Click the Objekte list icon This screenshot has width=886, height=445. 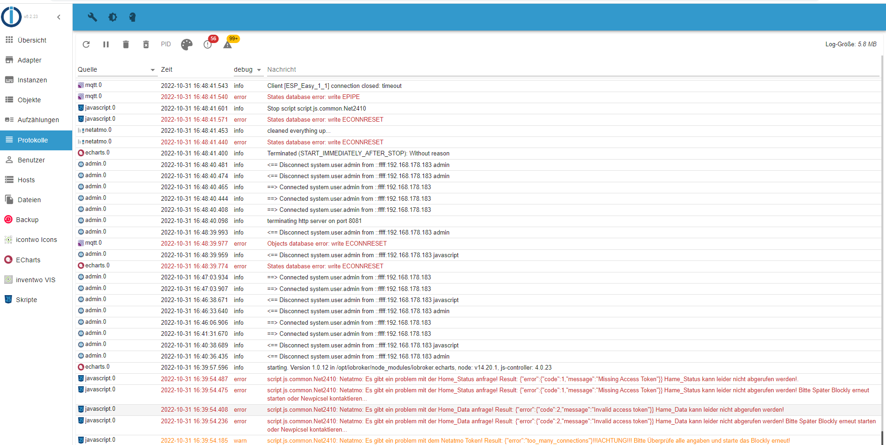click(x=9, y=99)
